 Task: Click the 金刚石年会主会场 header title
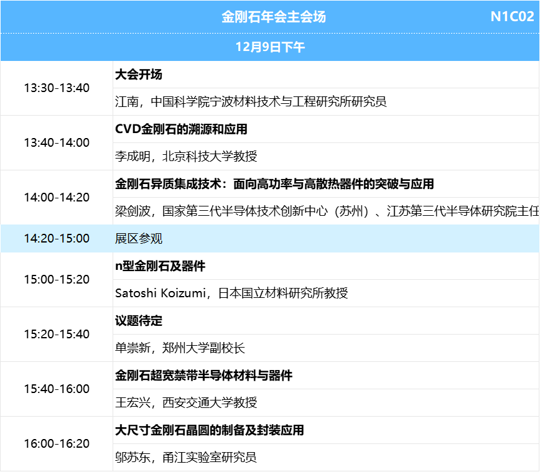point(274,17)
